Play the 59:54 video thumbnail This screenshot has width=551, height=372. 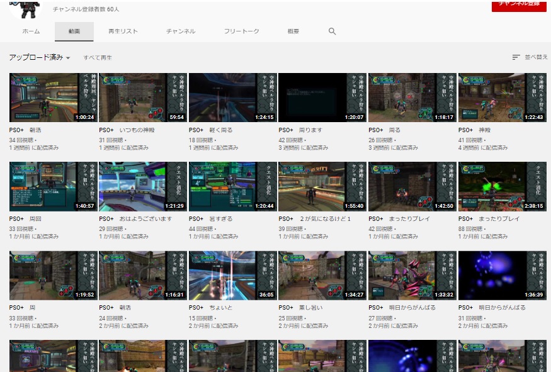(143, 98)
